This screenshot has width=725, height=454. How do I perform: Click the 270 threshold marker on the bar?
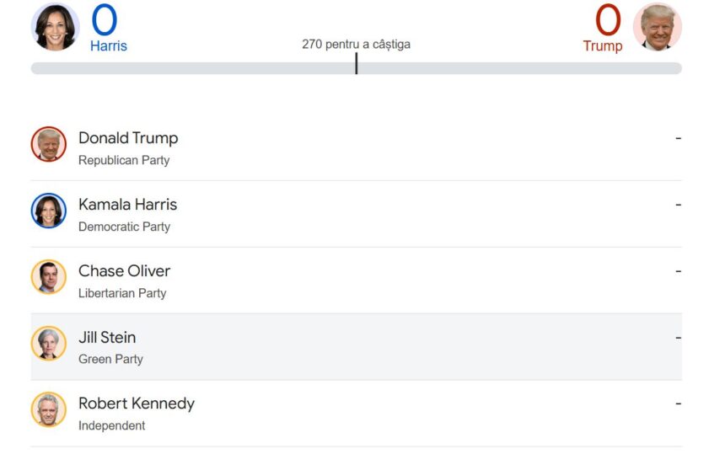pyautogui.click(x=356, y=64)
